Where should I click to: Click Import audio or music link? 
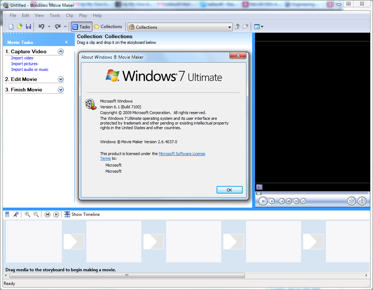tap(30, 69)
